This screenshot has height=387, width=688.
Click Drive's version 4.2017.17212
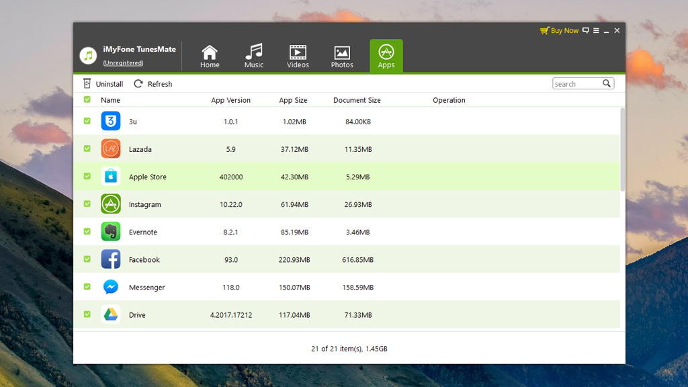pos(231,315)
